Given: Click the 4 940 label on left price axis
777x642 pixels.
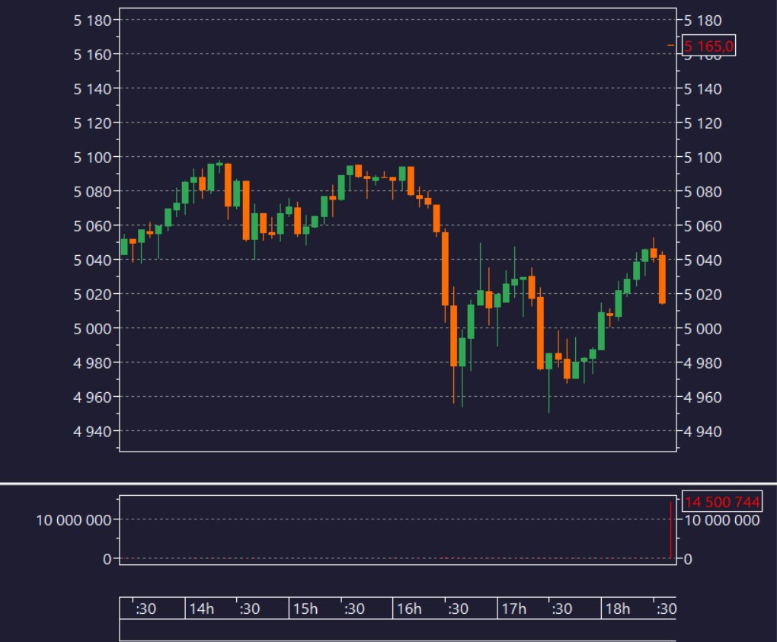Looking at the screenshot, I should point(93,432).
